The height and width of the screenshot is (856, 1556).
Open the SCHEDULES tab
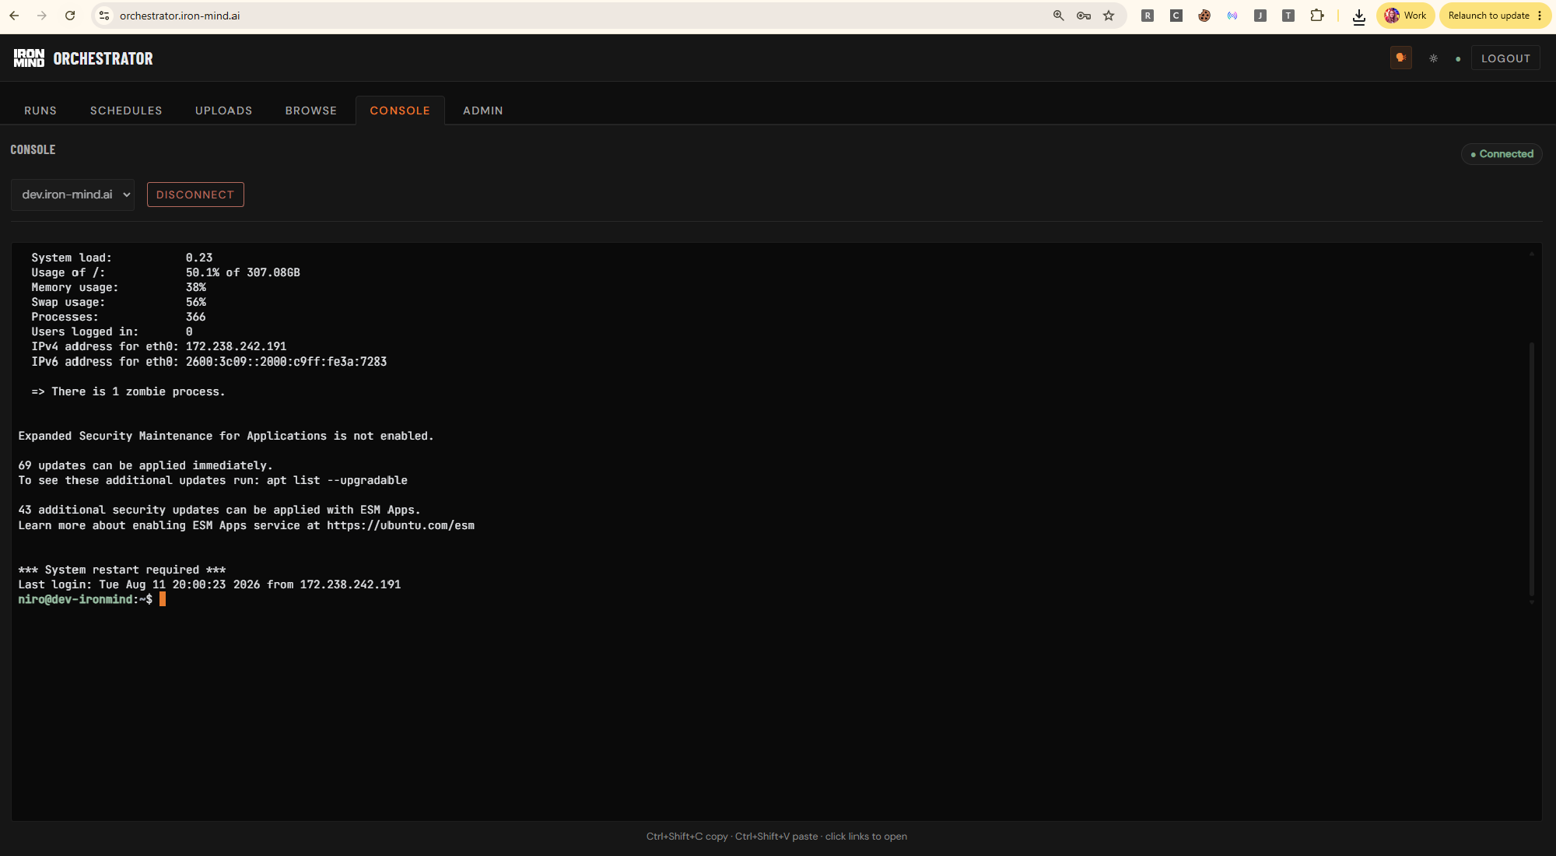(126, 111)
